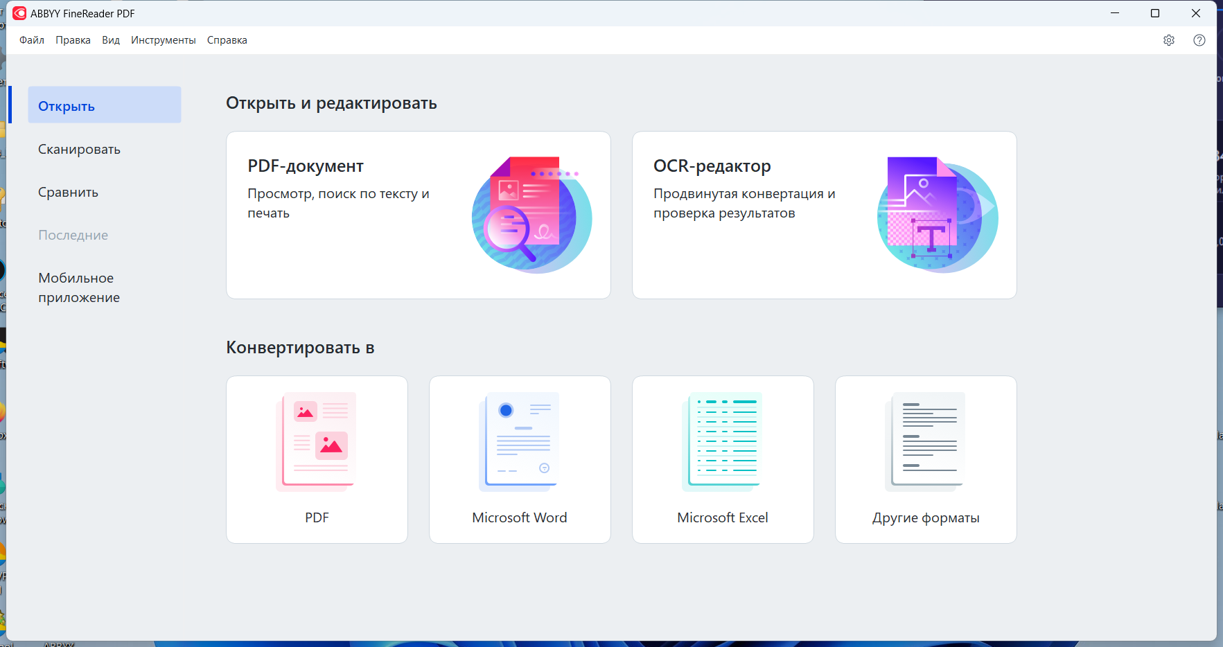The image size is (1223, 647).
Task: Click the 'ABBYY FineReader PDF' window title
Action: 82,13
